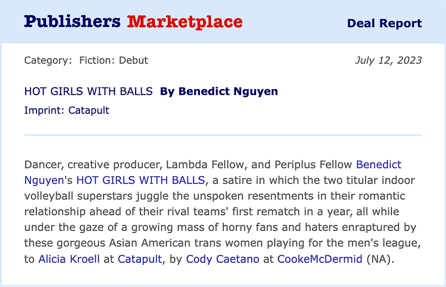Open the Imprint: Catapult link
This screenshot has height=287, width=446.
coord(66,110)
